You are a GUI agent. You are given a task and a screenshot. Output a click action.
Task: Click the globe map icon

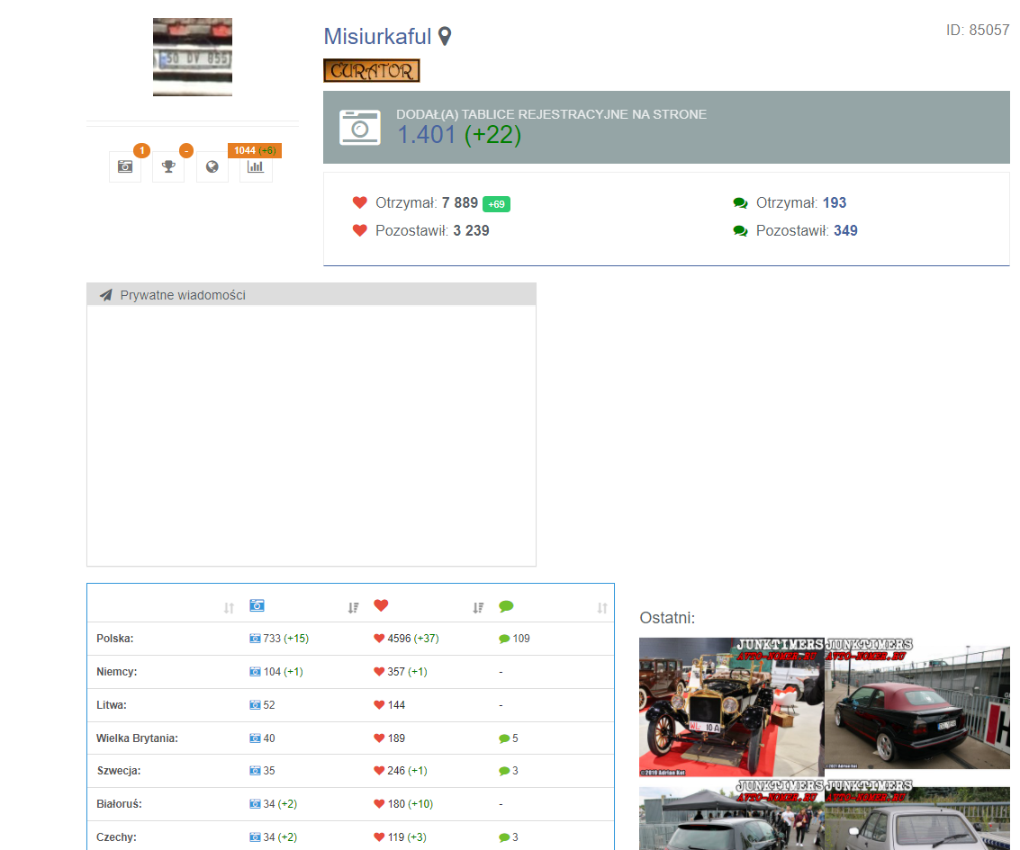click(212, 166)
